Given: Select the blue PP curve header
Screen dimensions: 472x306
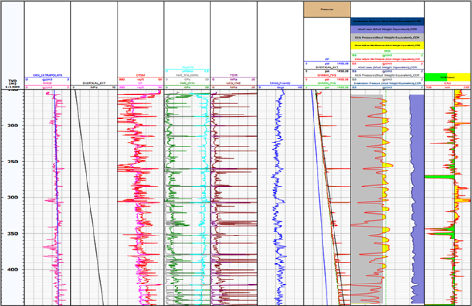Looking at the screenshot, I should 327,59.
